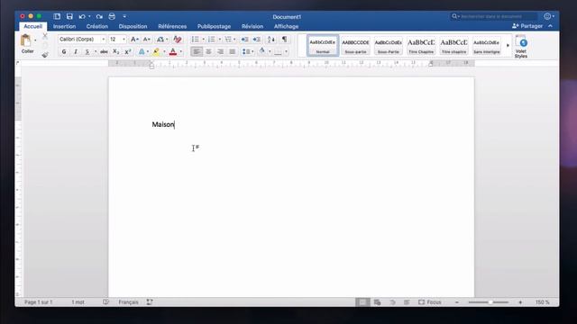Open the line spacing dropdown
The height and width of the screenshot is (324, 577).
tap(247, 52)
